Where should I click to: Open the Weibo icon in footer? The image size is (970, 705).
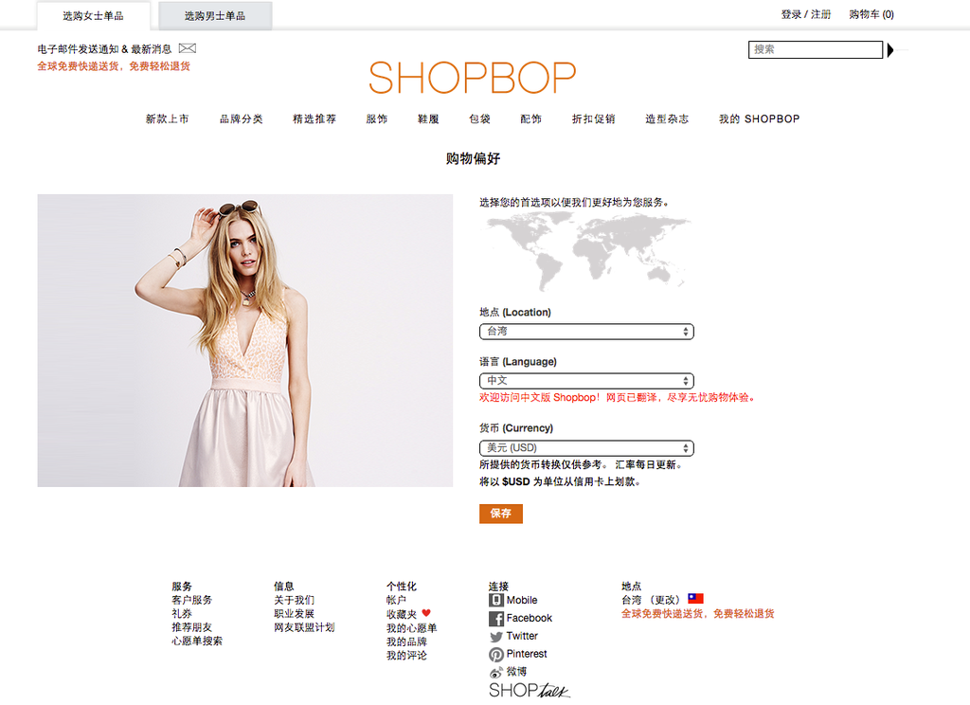pos(495,672)
